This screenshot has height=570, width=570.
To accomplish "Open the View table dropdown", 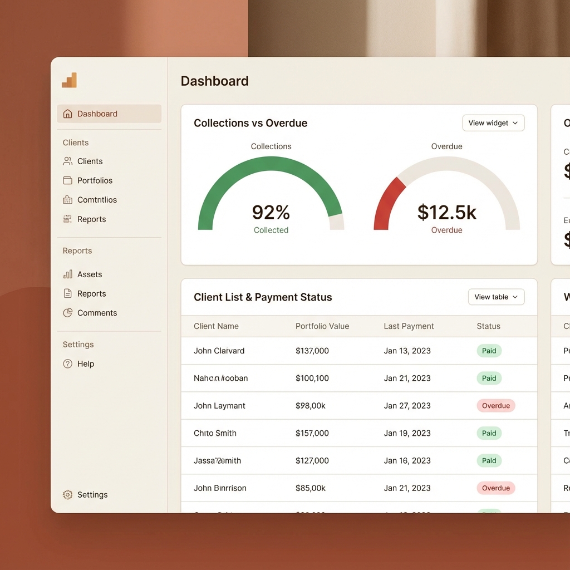I will pos(496,297).
